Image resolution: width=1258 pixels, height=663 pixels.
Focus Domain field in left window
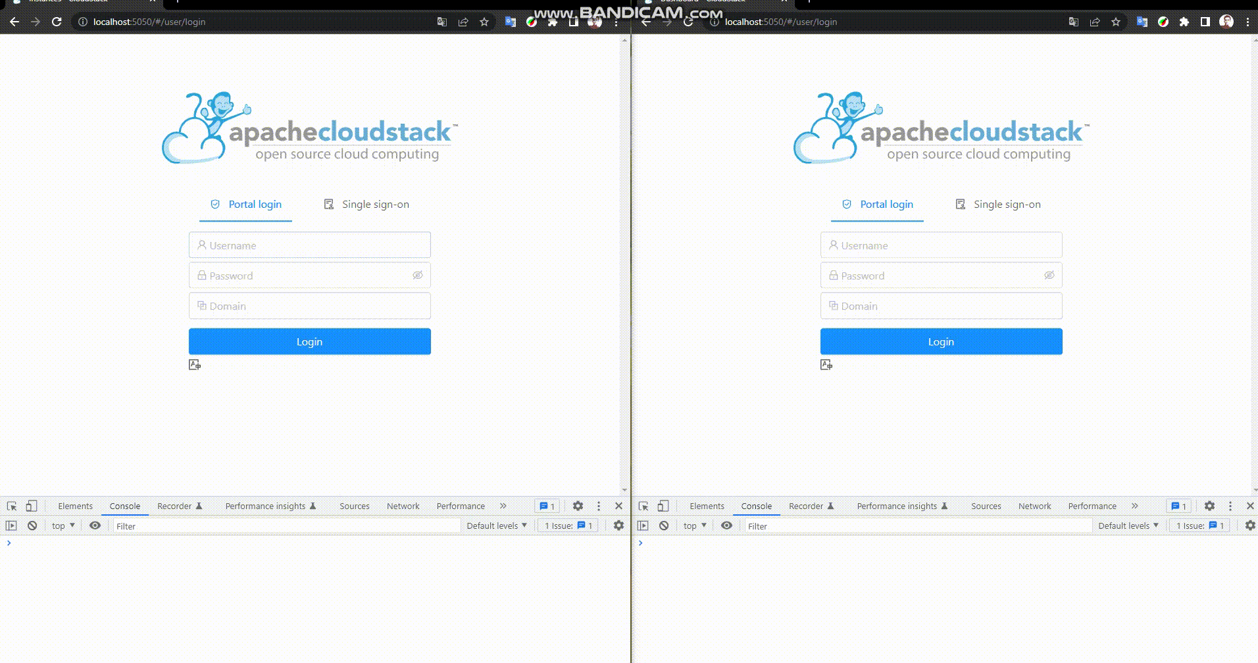click(x=309, y=306)
